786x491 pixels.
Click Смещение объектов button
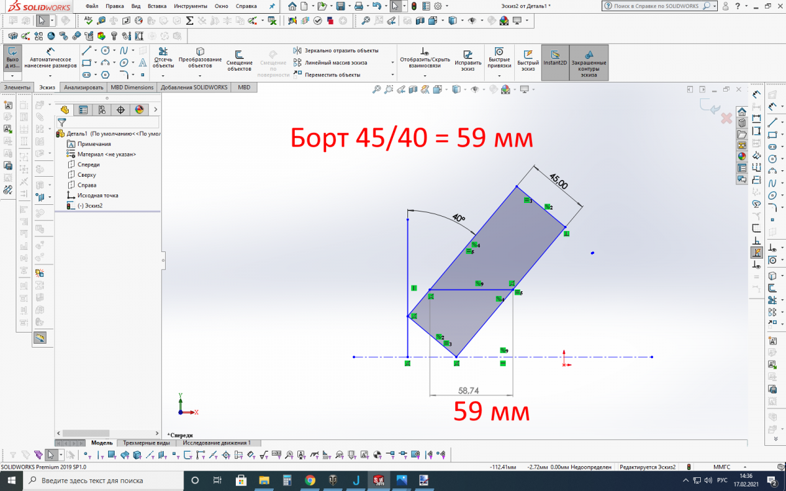(x=240, y=60)
